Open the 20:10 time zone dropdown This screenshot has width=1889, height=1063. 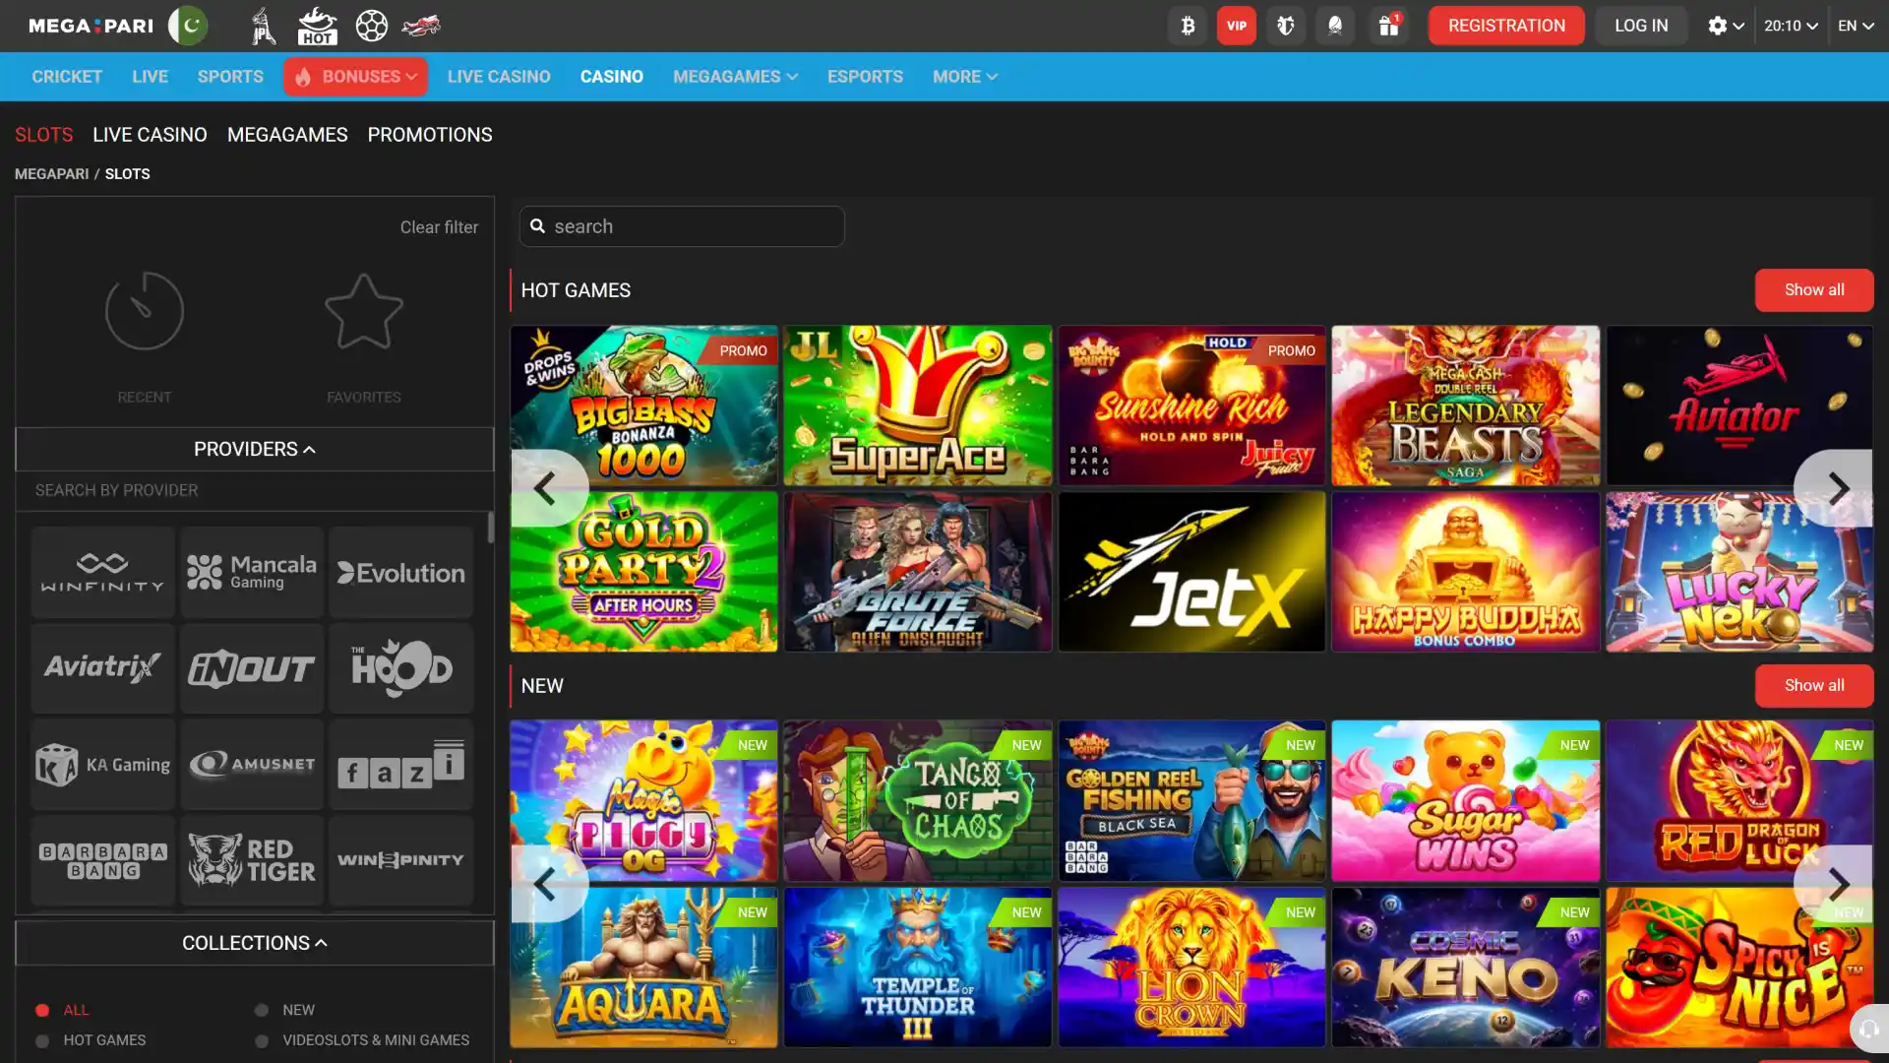pyautogui.click(x=1791, y=26)
